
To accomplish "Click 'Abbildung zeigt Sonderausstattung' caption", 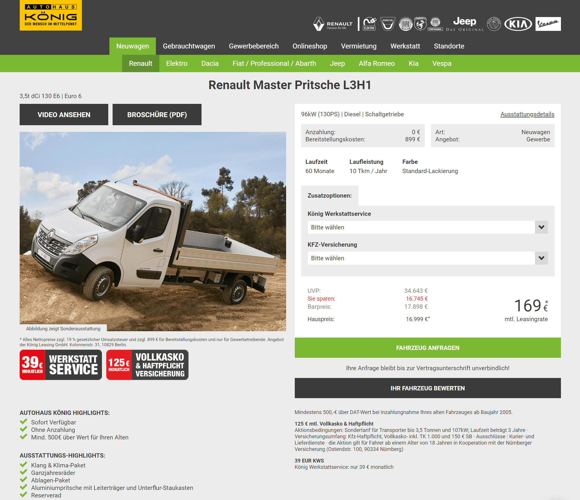I will pyautogui.click(x=63, y=329).
